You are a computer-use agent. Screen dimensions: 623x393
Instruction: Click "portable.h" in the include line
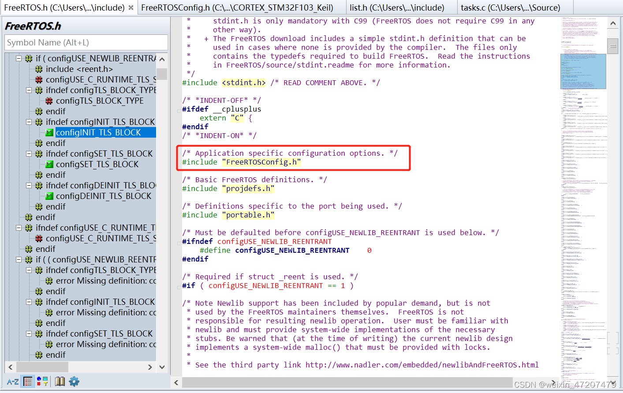(x=248, y=215)
